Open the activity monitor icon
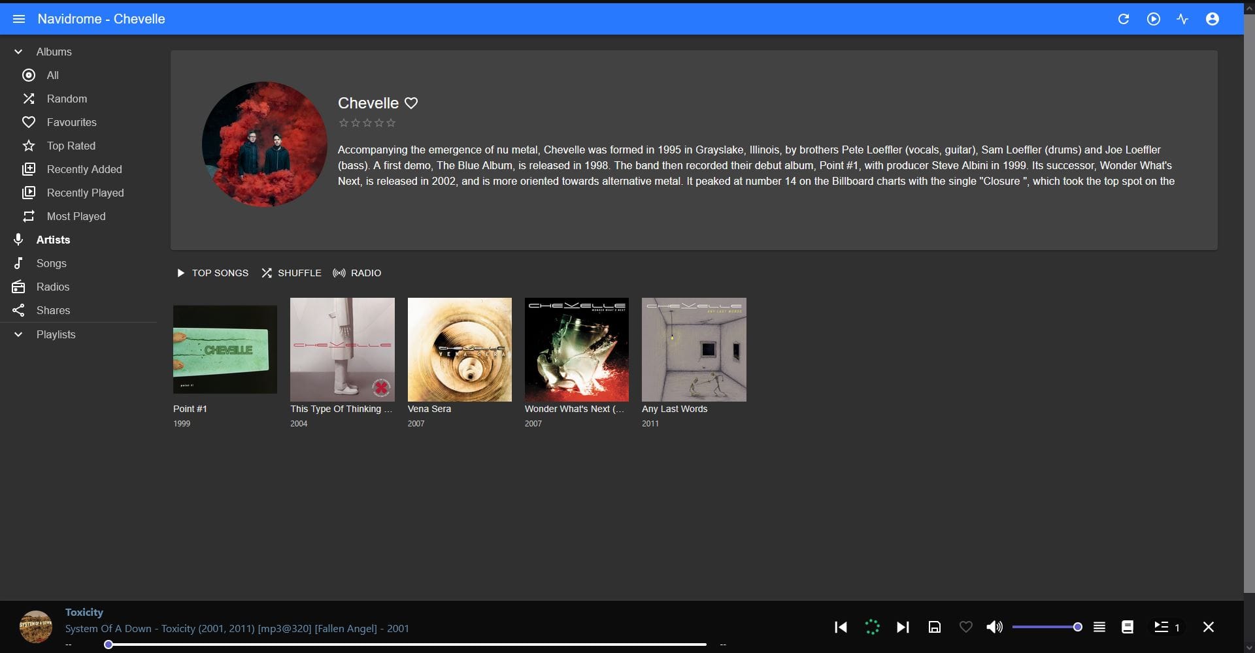Screen dimensions: 1255x653 1182,19
